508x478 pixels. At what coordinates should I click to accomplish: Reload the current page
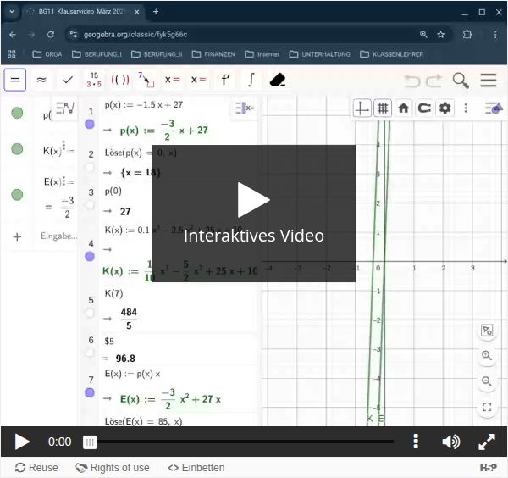point(51,35)
